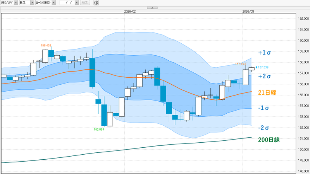Click the 160.000 price axis label
This screenshot has width=310, height=174.
tap(303, 41)
